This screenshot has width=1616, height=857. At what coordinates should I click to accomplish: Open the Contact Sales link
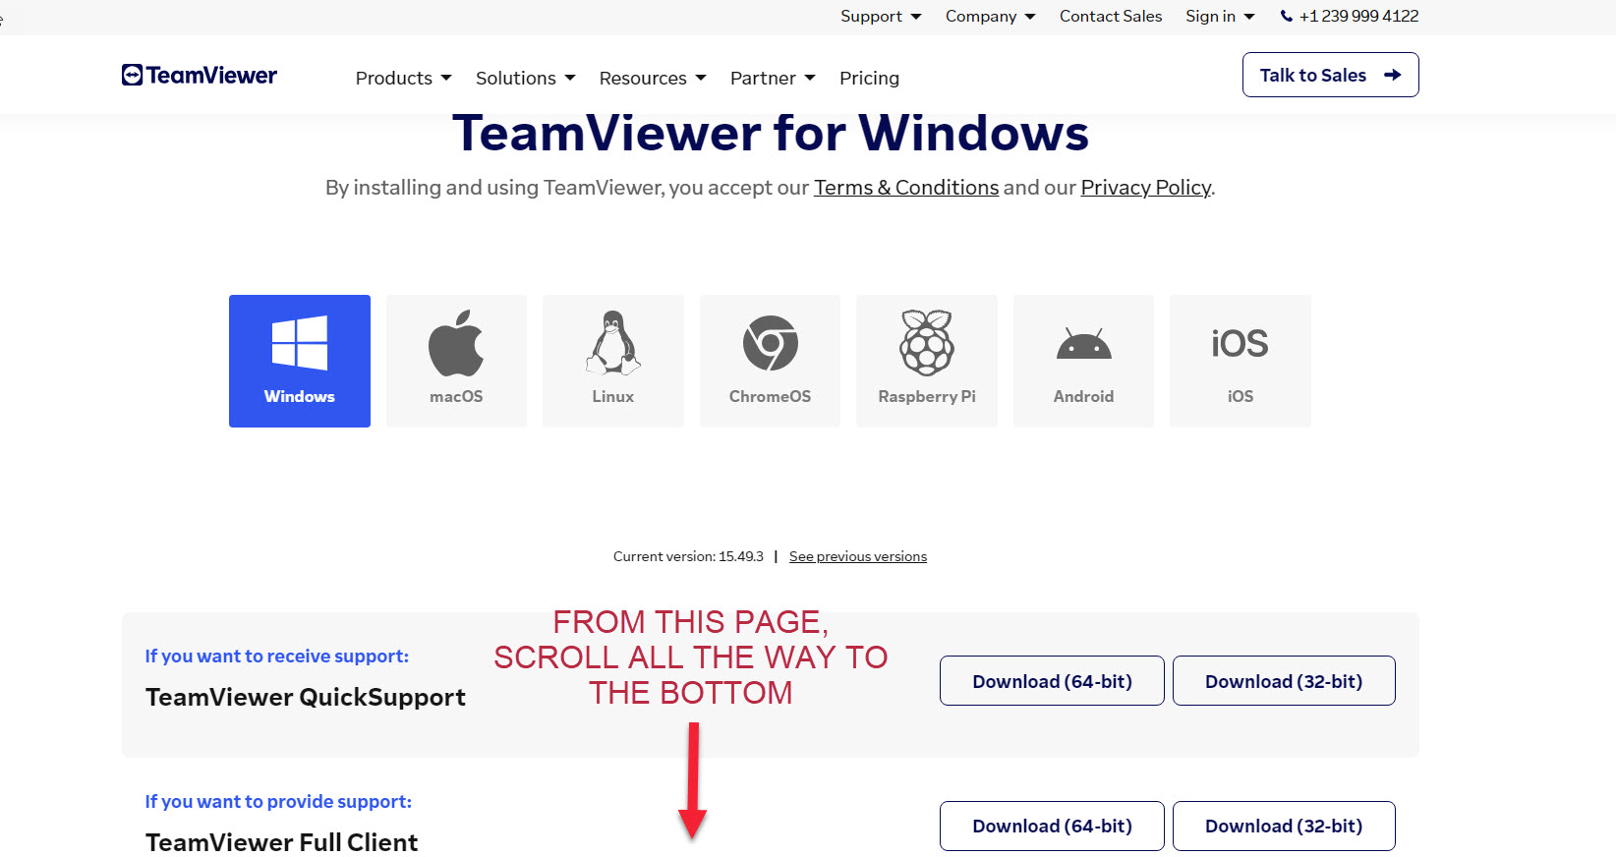(1111, 16)
